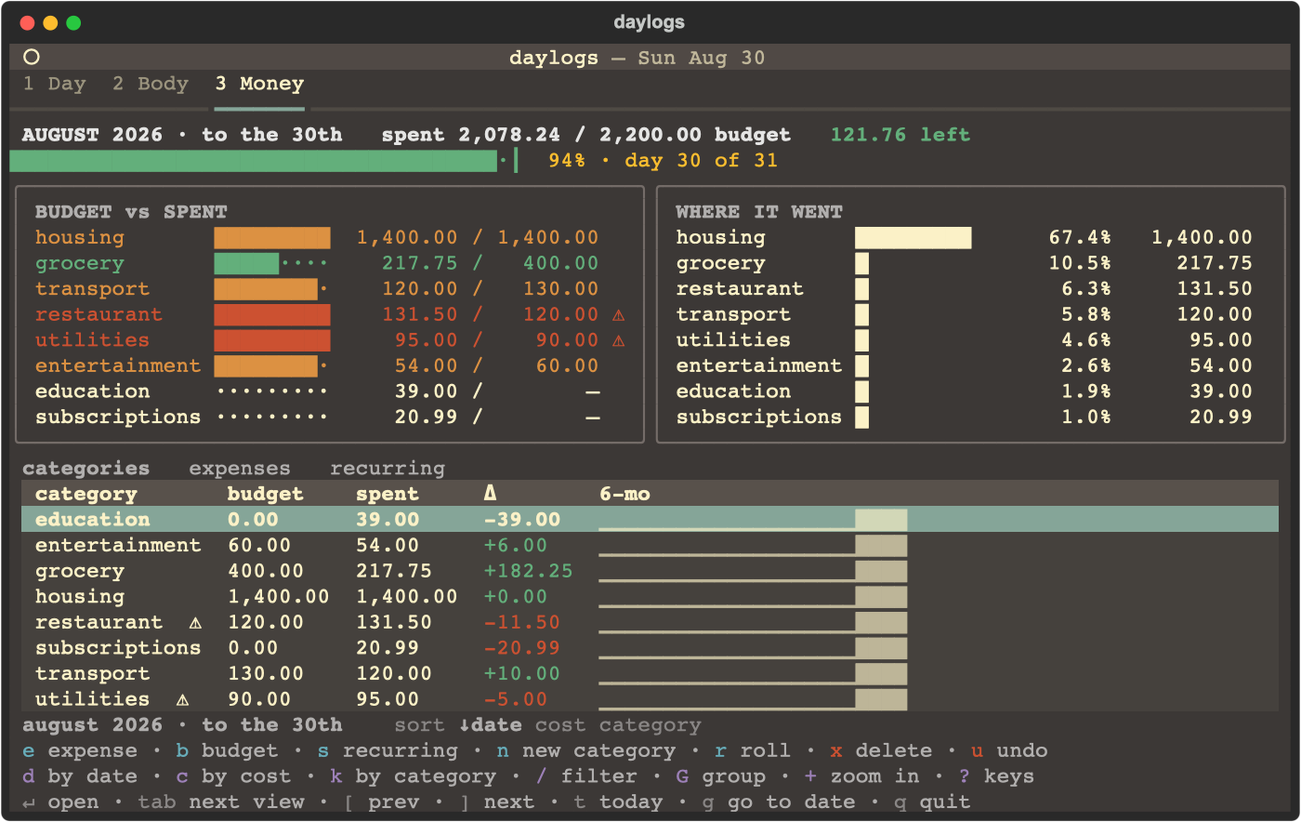Click the circle status icon in header

click(31, 57)
